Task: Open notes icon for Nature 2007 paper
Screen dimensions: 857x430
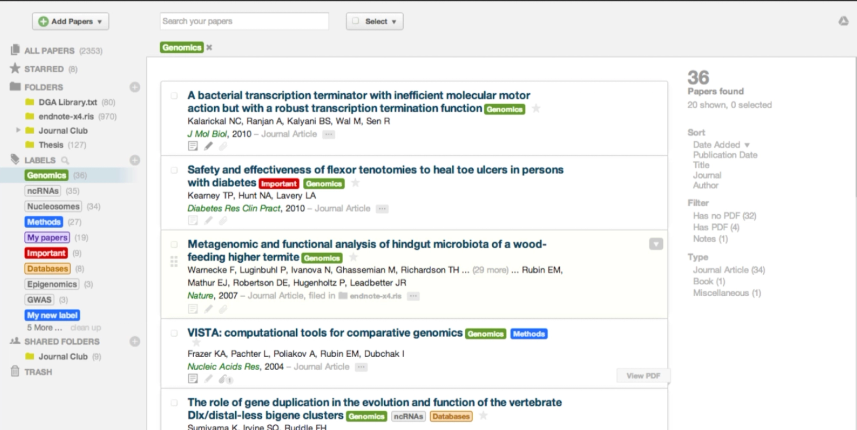Action: click(x=193, y=309)
